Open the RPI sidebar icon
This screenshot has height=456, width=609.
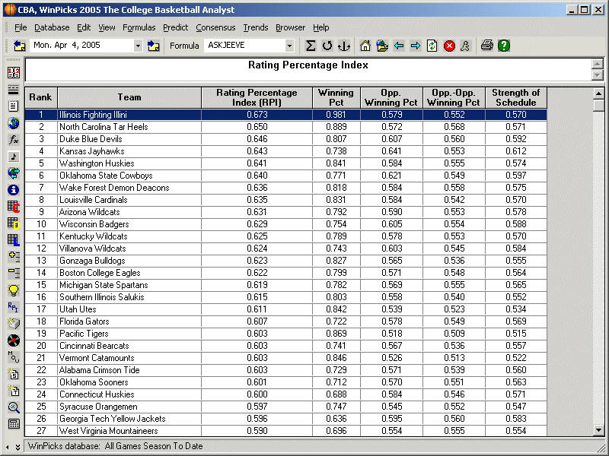tap(14, 307)
